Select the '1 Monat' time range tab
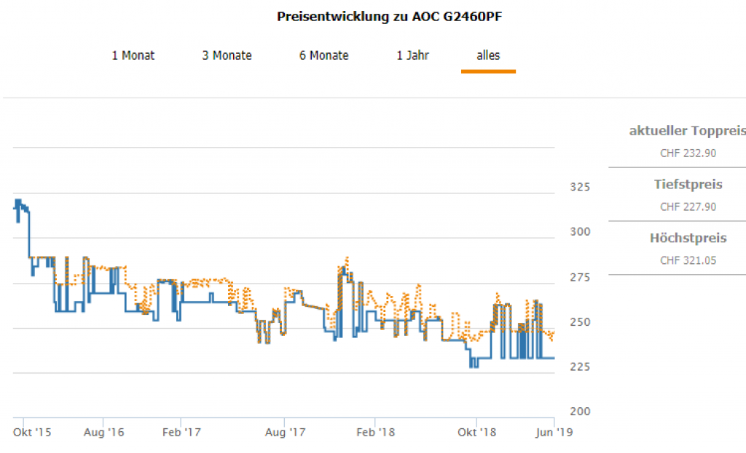 pos(133,55)
